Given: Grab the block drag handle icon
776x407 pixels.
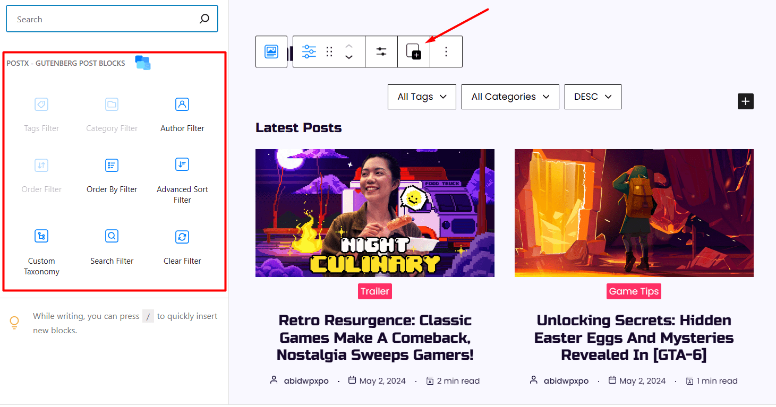Looking at the screenshot, I should (x=329, y=51).
